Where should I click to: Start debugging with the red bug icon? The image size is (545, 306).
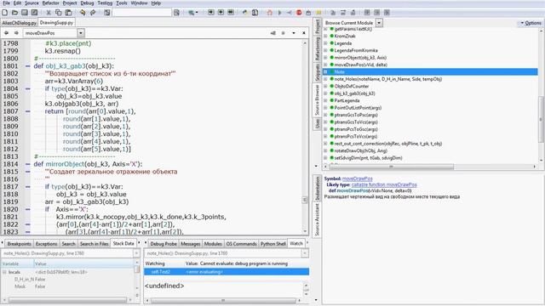269,13
